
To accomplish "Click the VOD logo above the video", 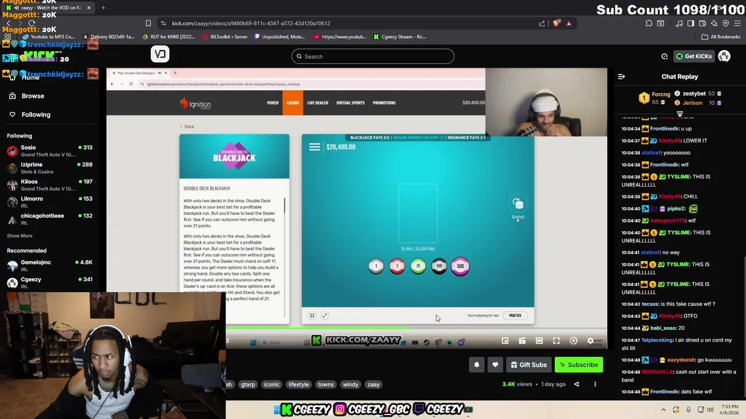I will point(160,54).
